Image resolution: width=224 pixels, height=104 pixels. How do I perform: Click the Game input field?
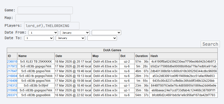coord(45,10)
